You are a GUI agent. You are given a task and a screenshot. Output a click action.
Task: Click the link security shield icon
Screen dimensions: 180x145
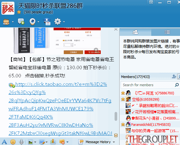pyautogui.click(x=12, y=85)
